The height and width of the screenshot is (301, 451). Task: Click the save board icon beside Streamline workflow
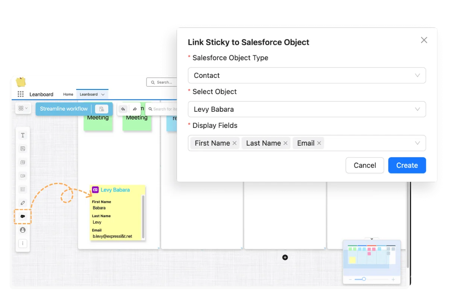coord(101,109)
